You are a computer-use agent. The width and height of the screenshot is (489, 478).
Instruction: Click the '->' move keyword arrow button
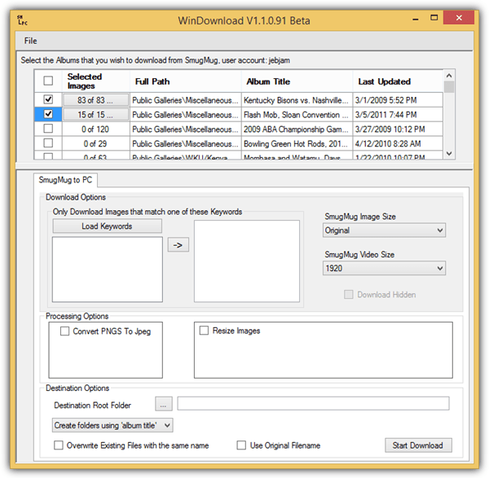click(178, 245)
